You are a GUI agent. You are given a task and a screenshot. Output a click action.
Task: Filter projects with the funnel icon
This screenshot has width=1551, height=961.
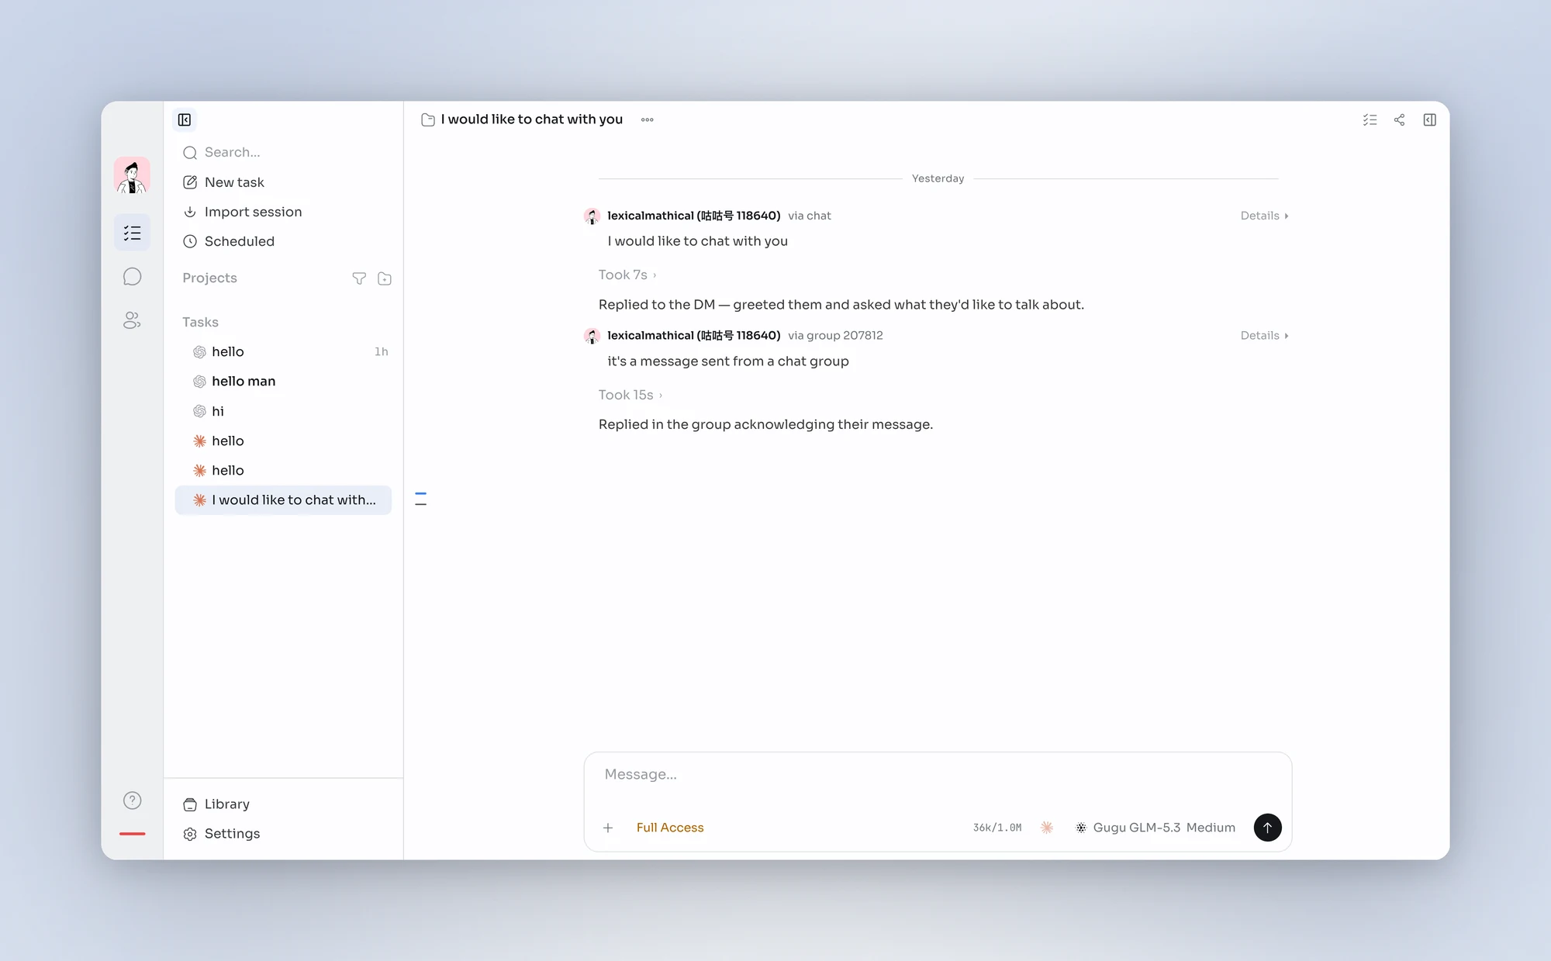click(359, 278)
